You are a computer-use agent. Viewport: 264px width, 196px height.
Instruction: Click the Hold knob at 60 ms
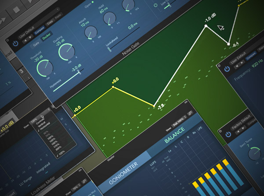110,18
